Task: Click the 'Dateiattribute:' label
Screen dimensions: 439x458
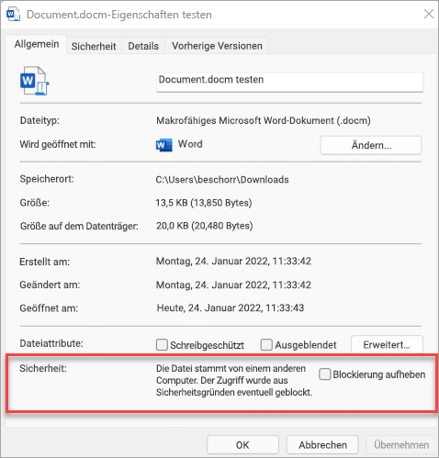Action: (51, 343)
